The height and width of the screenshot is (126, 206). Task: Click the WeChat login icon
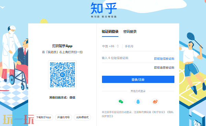pos(121,102)
